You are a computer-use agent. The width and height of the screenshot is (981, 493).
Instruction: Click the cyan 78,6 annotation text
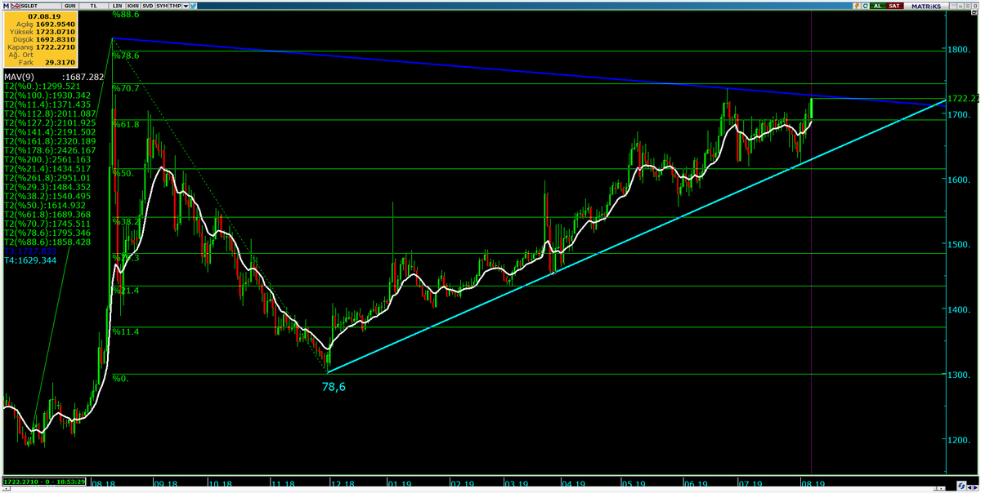334,388
